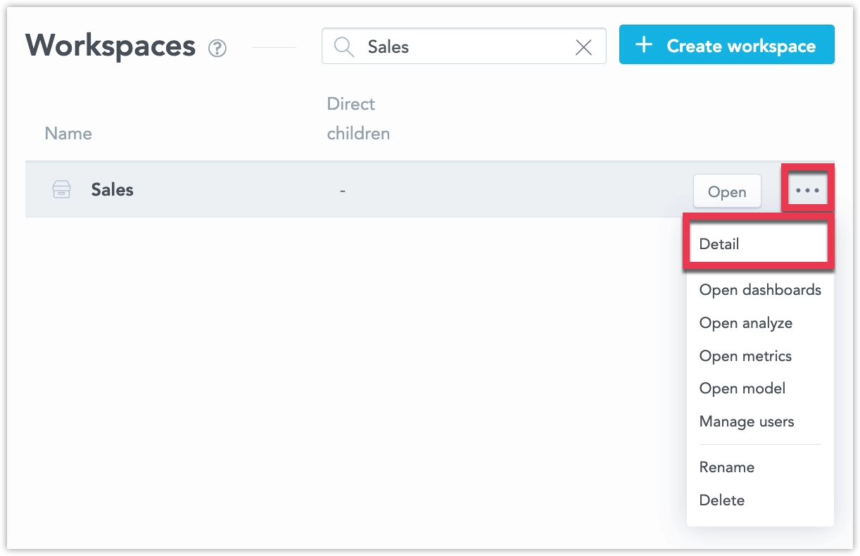Choose Open metrics from the dropdown
Viewport: 860px width, 556px height.
pos(745,356)
